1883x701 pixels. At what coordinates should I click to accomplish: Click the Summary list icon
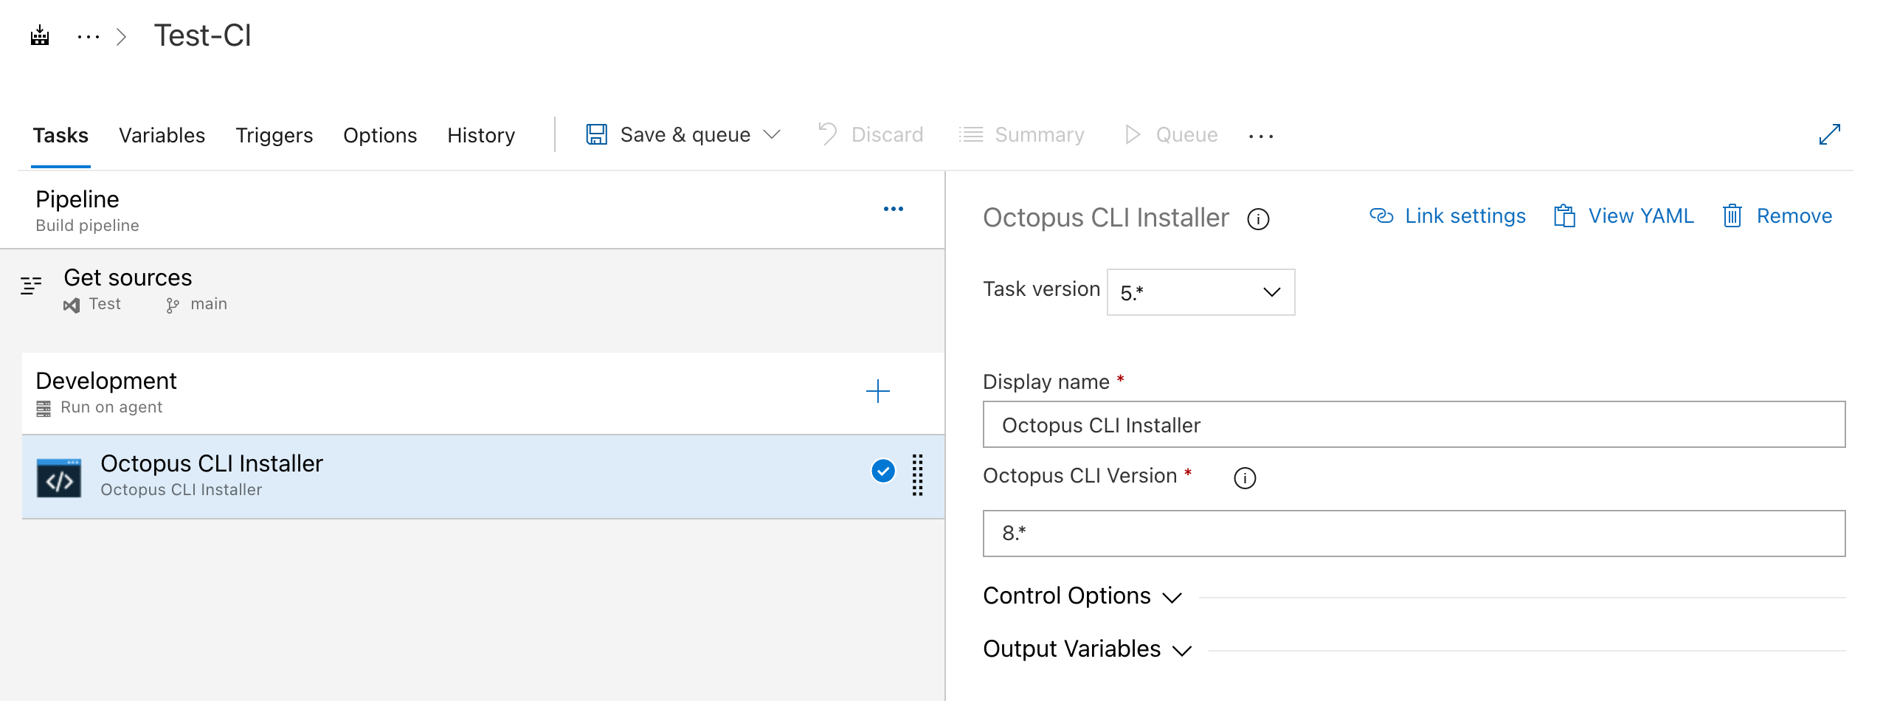click(970, 134)
